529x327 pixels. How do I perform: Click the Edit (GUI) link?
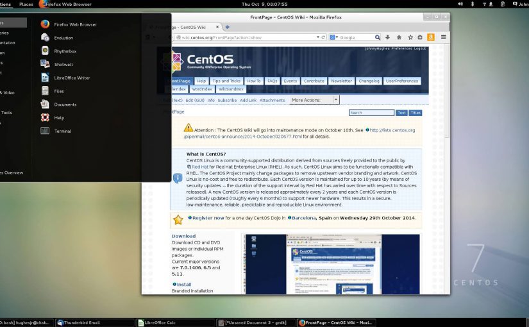[195, 100]
